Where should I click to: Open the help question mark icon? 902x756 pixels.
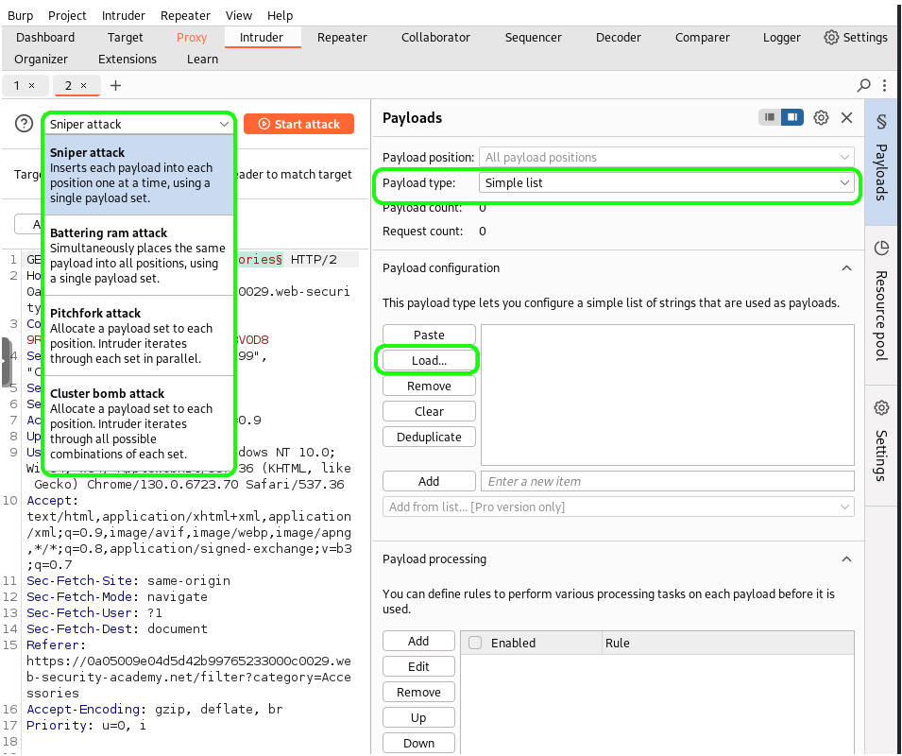click(x=25, y=124)
